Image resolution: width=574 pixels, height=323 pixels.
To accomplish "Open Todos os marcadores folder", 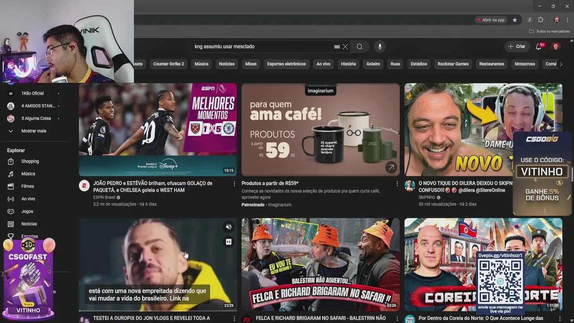I will click(x=549, y=31).
